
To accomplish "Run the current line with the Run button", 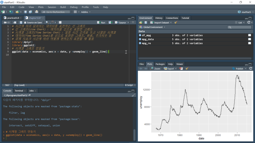I will [101, 23].
